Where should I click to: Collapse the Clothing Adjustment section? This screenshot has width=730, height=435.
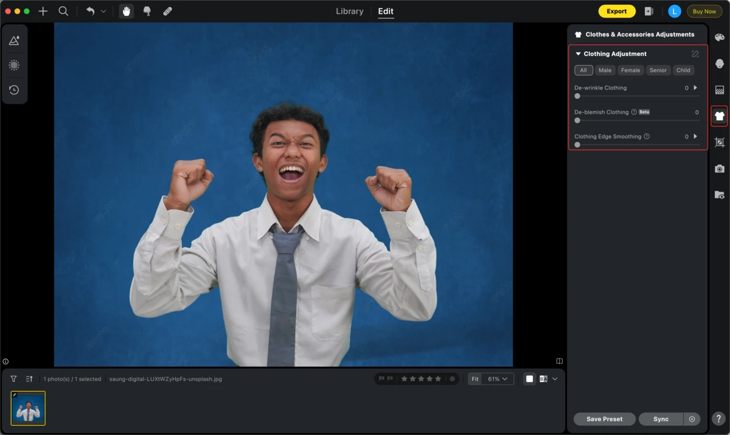tap(578, 54)
